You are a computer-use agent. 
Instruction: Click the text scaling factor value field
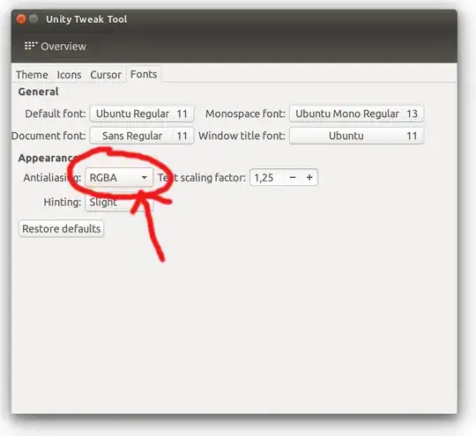pos(267,178)
